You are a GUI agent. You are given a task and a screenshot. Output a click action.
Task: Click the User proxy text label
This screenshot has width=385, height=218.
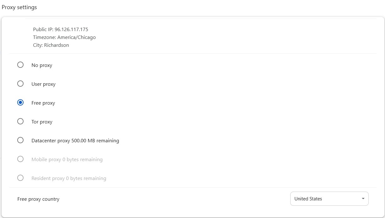pos(43,84)
